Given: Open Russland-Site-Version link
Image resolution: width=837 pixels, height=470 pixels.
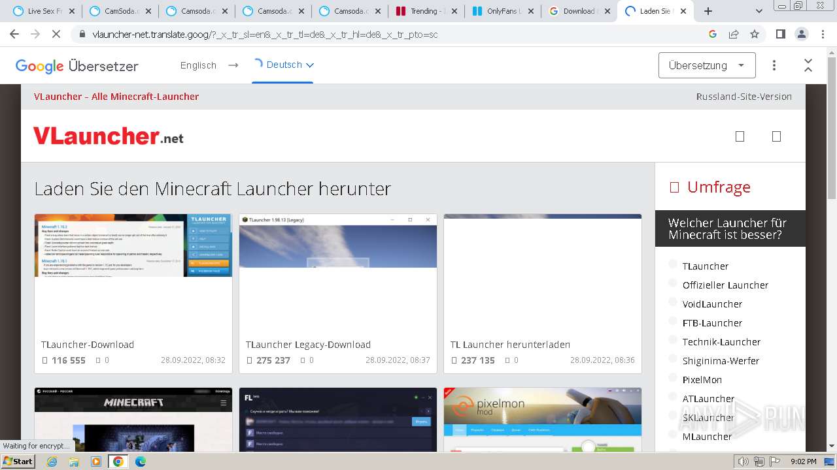Looking at the screenshot, I should tap(743, 97).
